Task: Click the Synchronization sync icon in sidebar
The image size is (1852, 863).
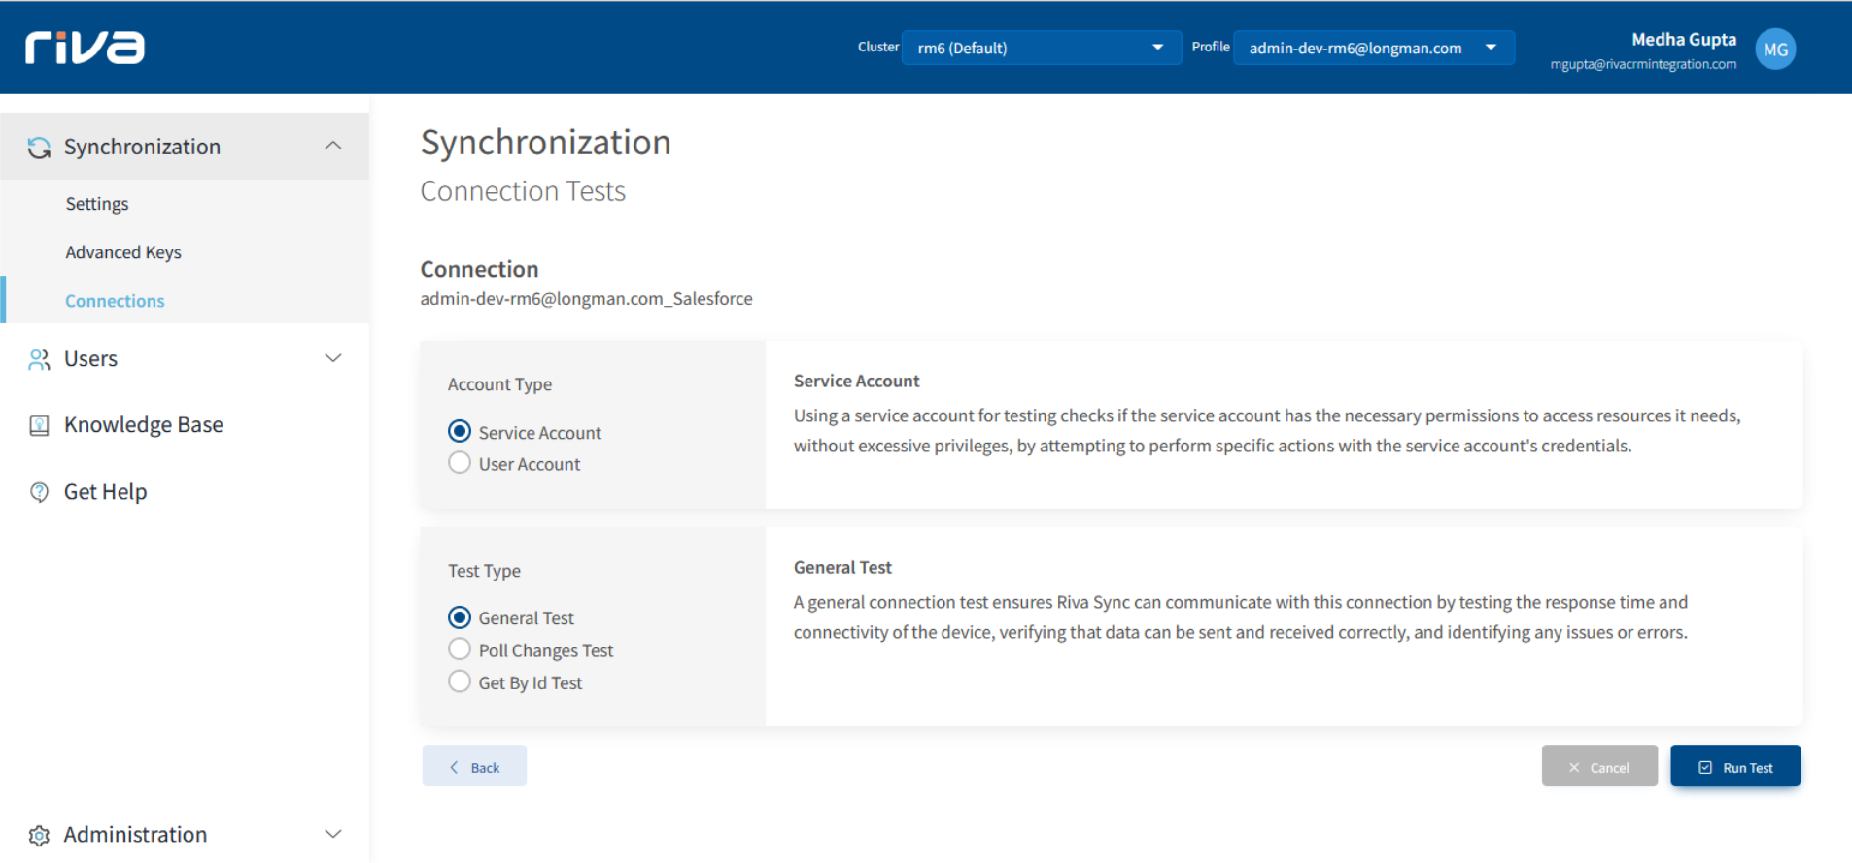Action: [x=39, y=148]
